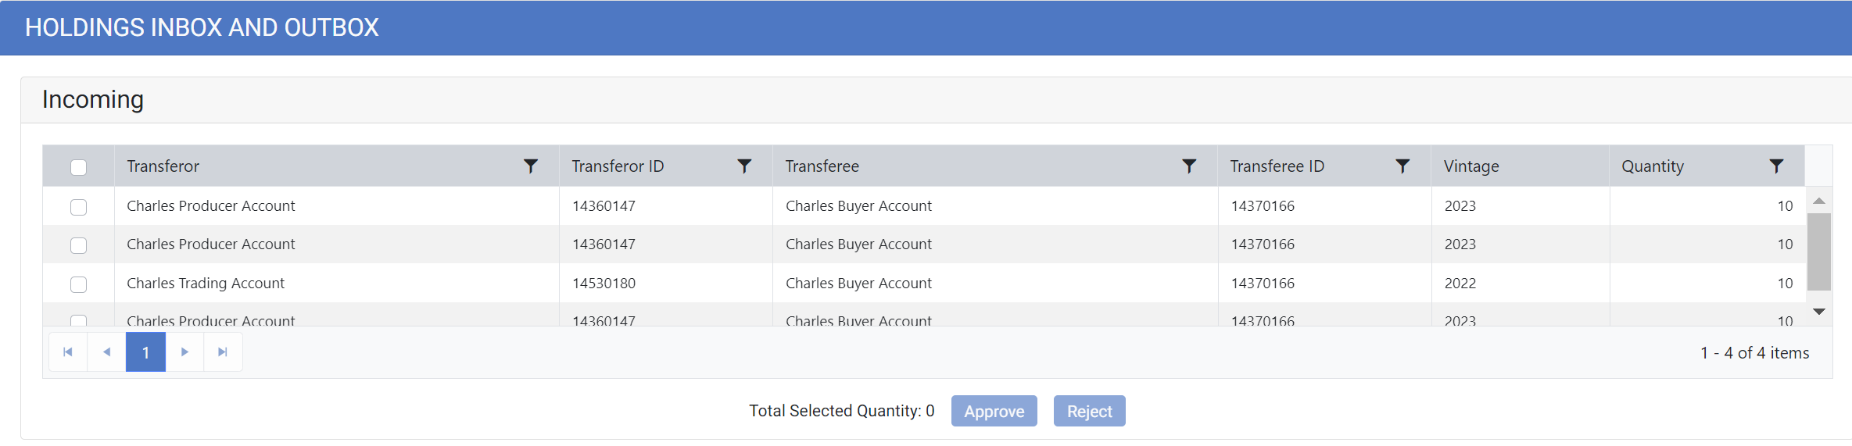The image size is (1852, 446).
Task: Check the second Charles Producer Account row
Action: [78, 245]
